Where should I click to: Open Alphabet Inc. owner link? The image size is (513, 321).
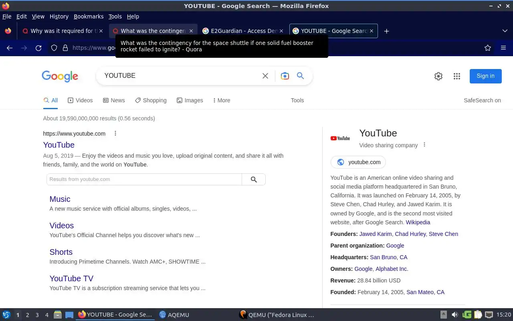(x=392, y=269)
